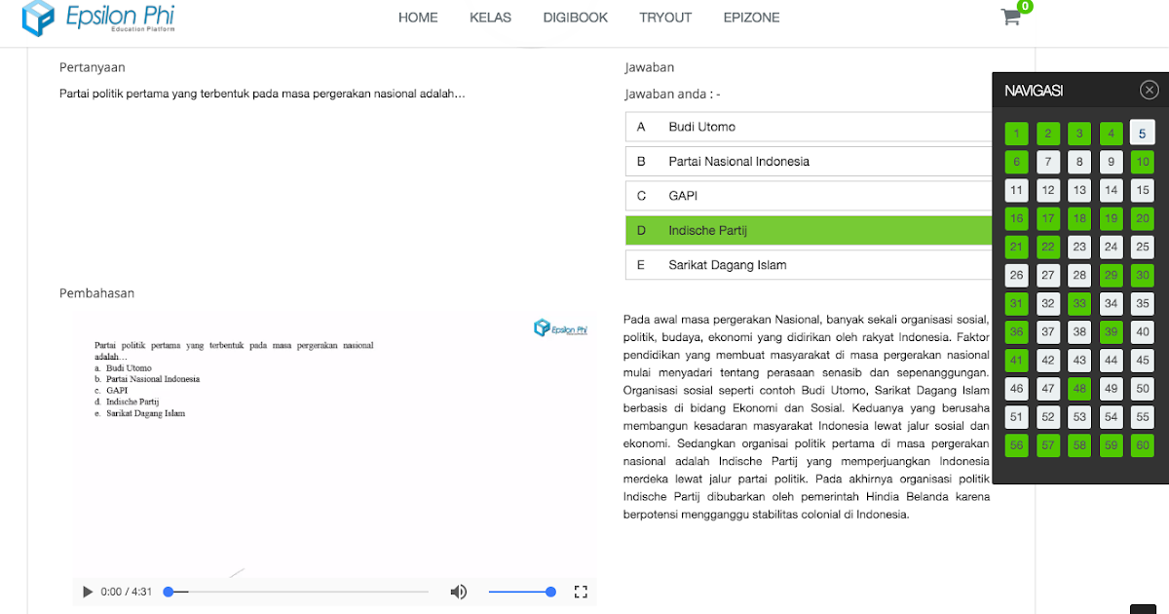Go to question 60
1169x614 pixels.
tap(1143, 444)
